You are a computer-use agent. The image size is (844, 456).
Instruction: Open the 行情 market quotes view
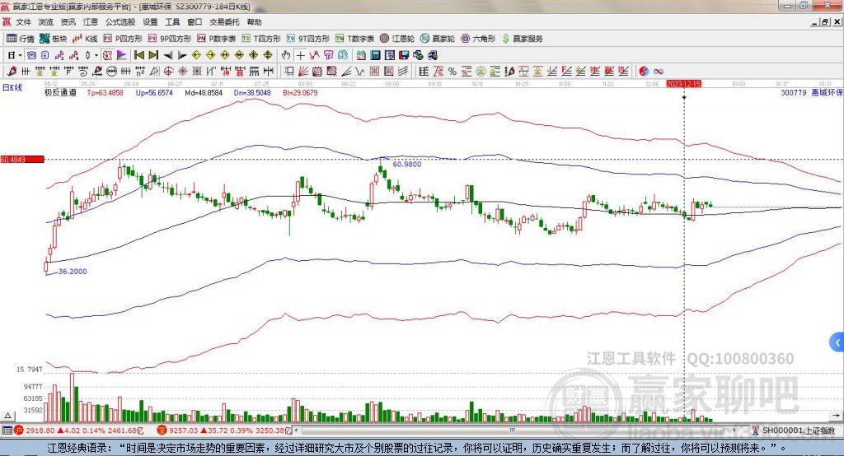21,39
